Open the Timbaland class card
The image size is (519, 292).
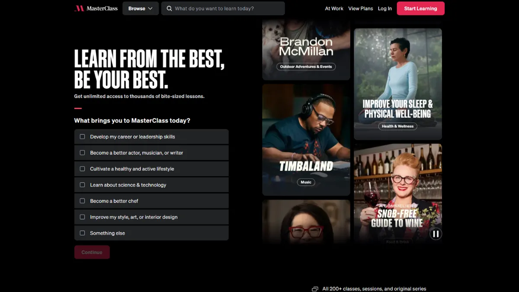[306, 140]
